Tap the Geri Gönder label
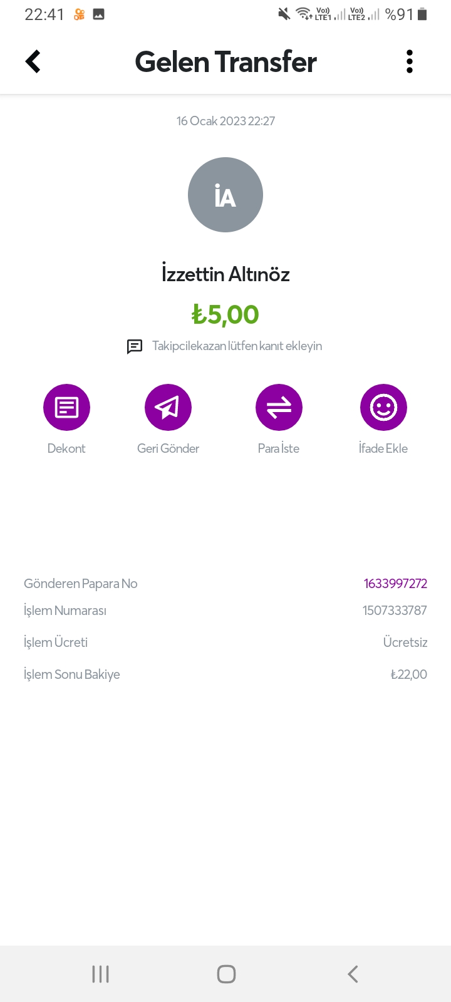Screen dimensions: 451x1002 [168, 448]
